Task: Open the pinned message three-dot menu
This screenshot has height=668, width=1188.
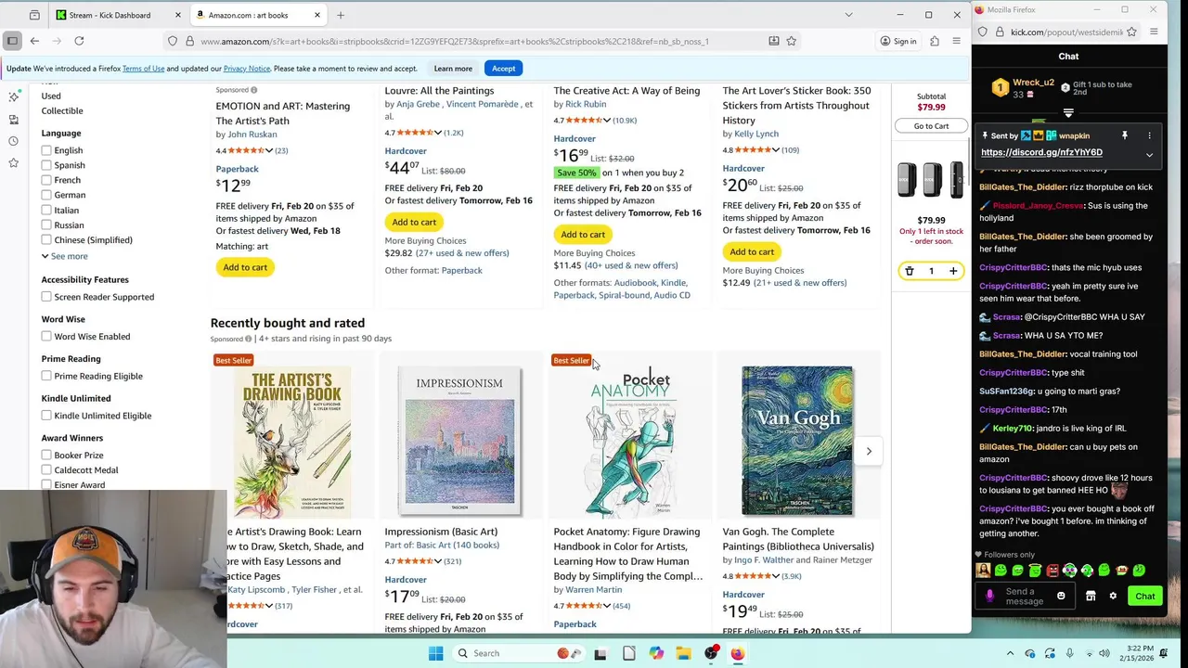Action: [1149, 135]
